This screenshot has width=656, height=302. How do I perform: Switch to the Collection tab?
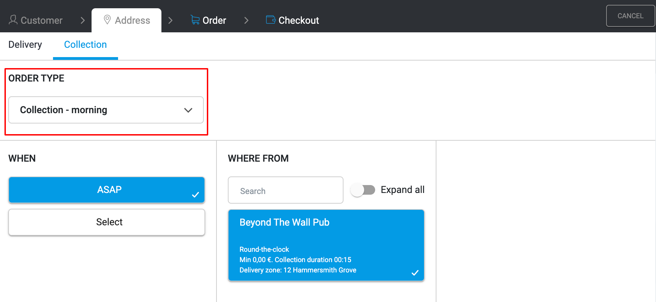[x=85, y=45]
